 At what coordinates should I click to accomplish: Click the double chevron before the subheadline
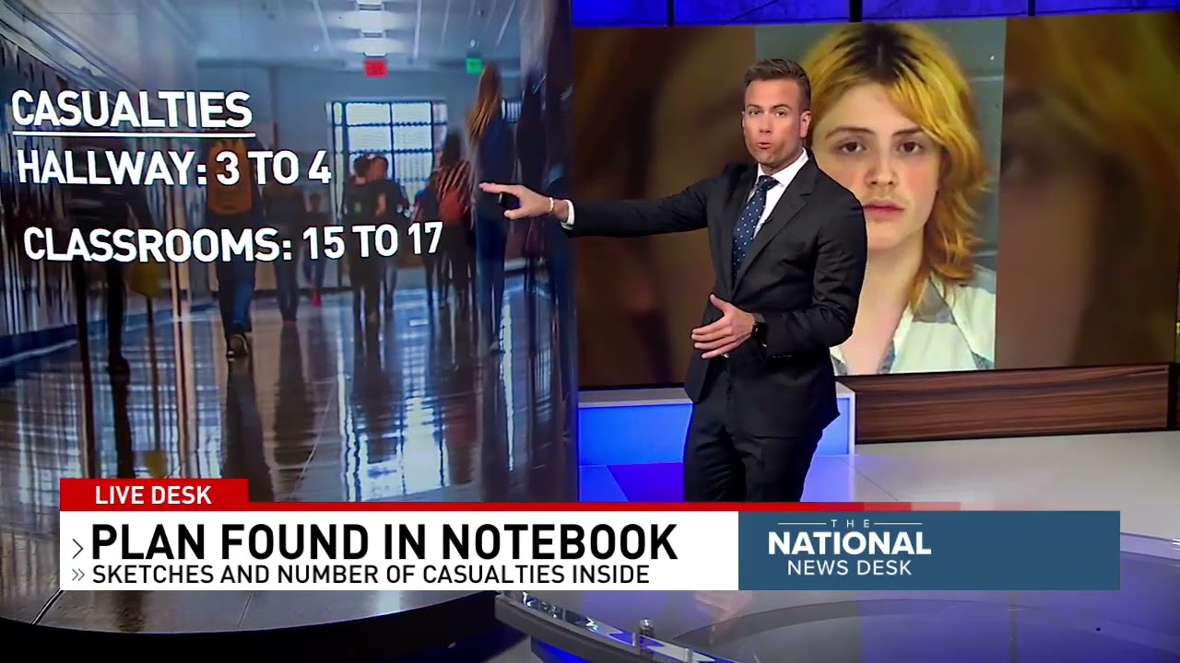(78, 576)
